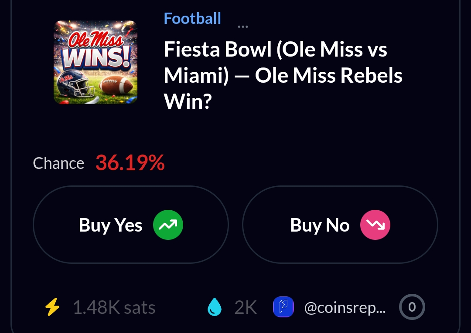
Task: Open the Fiesta Bowl market title
Action: [x=283, y=76]
